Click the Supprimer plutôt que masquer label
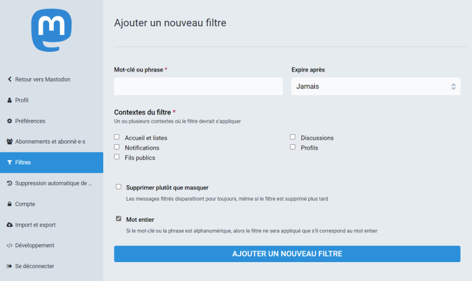This screenshot has height=281, width=472. click(x=167, y=188)
